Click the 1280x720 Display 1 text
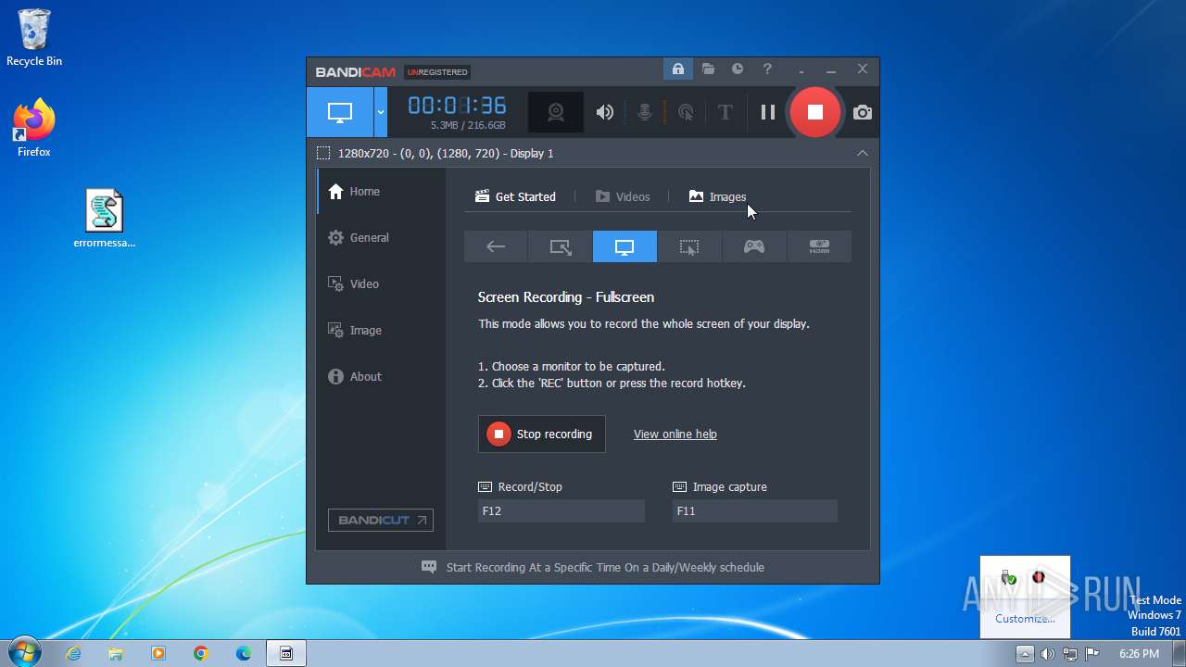 coord(446,153)
